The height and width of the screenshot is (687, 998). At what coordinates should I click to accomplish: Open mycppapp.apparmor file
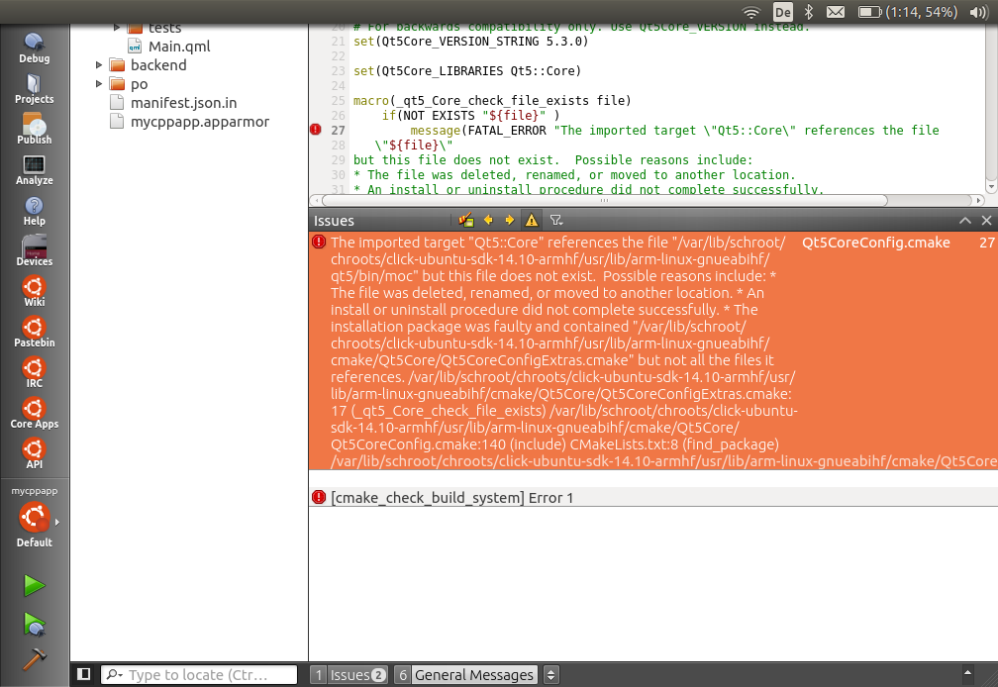(199, 122)
